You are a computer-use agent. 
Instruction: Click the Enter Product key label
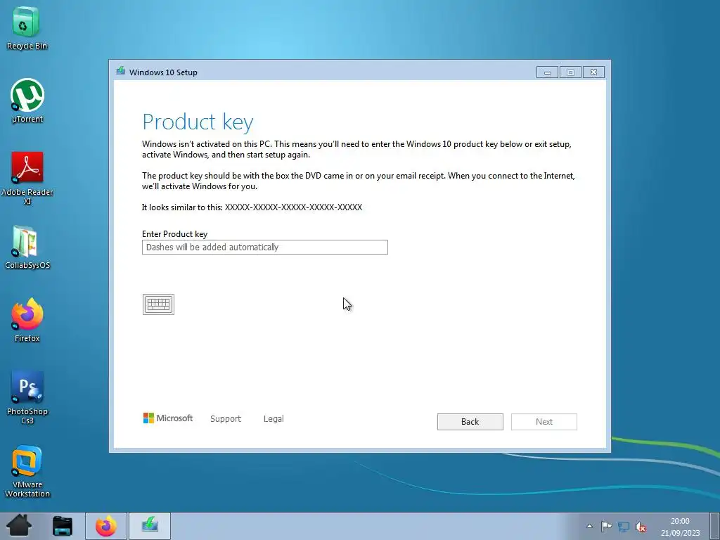click(174, 233)
